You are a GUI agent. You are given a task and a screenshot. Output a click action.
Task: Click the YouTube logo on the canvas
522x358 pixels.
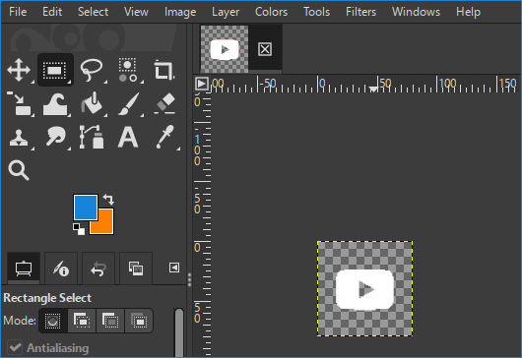[364, 289]
